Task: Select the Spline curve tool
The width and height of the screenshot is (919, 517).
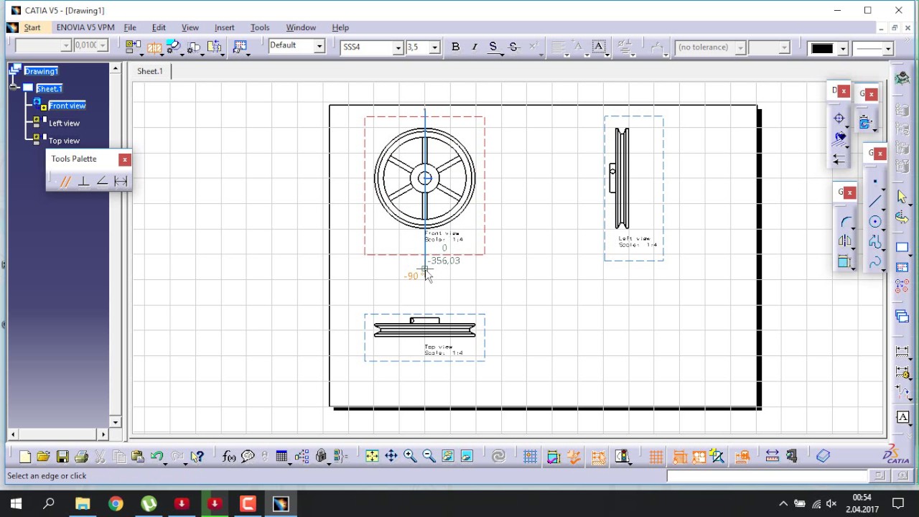Action: tap(874, 263)
